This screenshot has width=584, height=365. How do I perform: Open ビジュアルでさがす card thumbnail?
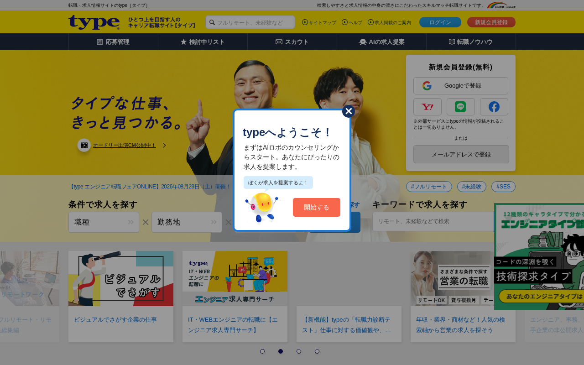[121, 278]
